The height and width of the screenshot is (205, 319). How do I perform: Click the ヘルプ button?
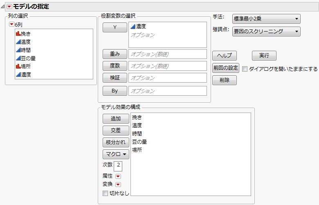point(225,56)
